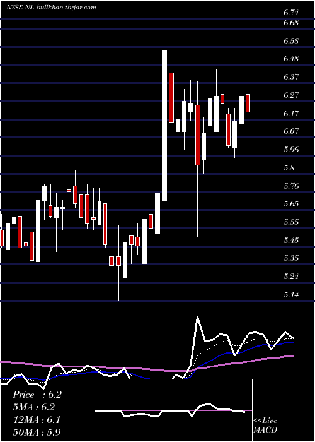
Task: Click the MACD inset chart panel
Action: [173, 410]
